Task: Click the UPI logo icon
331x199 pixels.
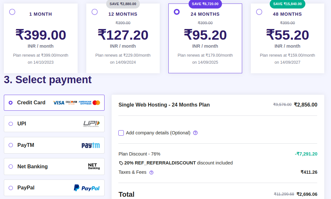Action: pos(91,124)
